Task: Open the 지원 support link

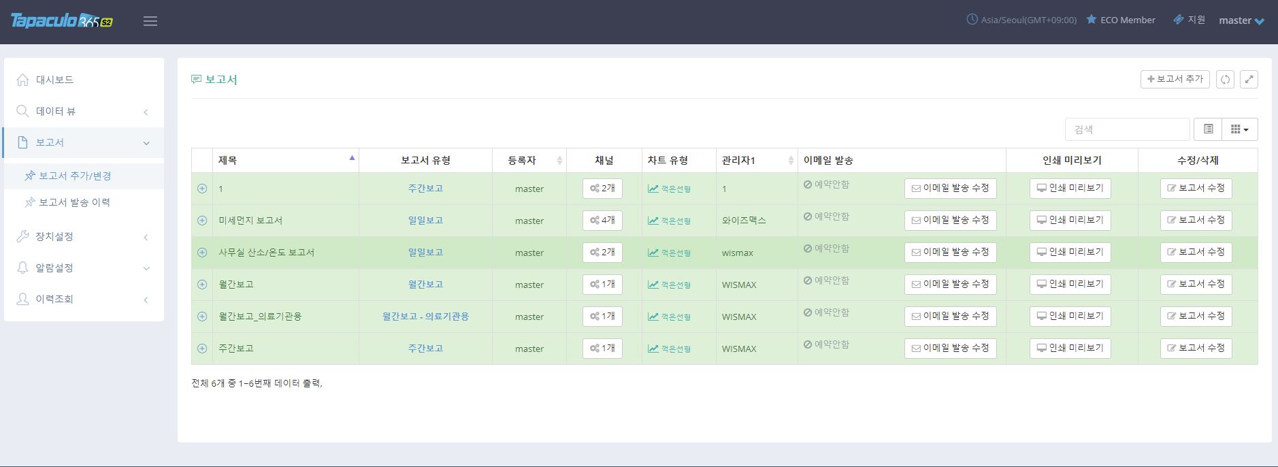Action: tap(1190, 20)
